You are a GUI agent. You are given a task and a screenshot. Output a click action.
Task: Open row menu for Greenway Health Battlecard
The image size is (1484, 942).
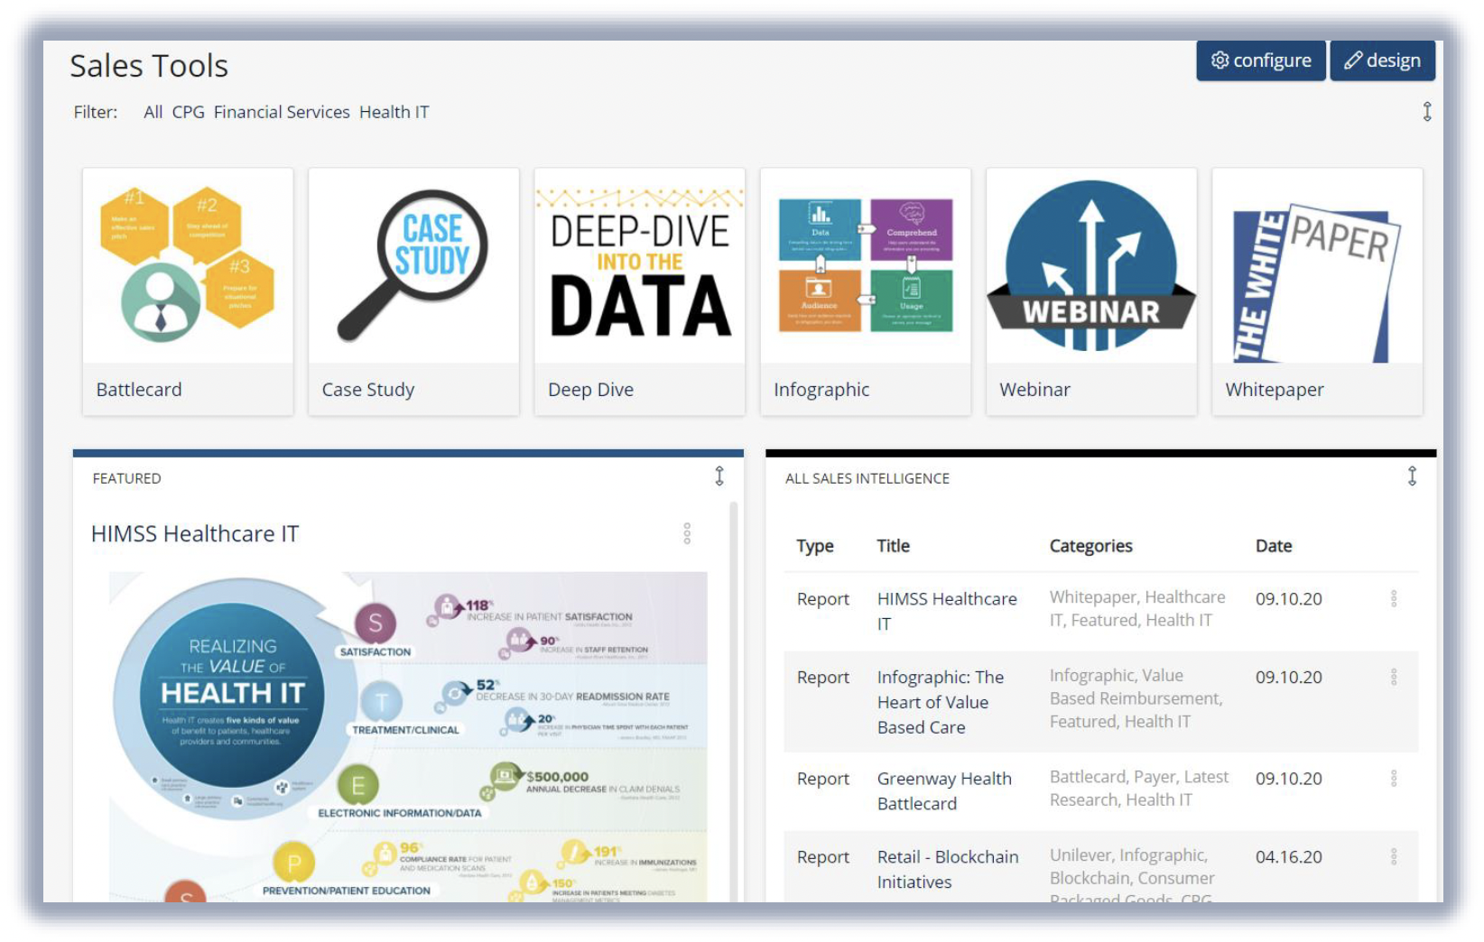tap(1394, 779)
